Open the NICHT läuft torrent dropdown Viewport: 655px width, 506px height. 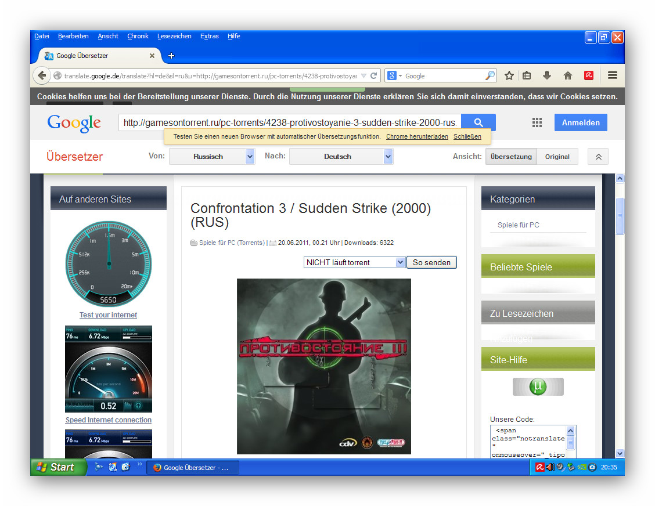pyautogui.click(x=354, y=262)
